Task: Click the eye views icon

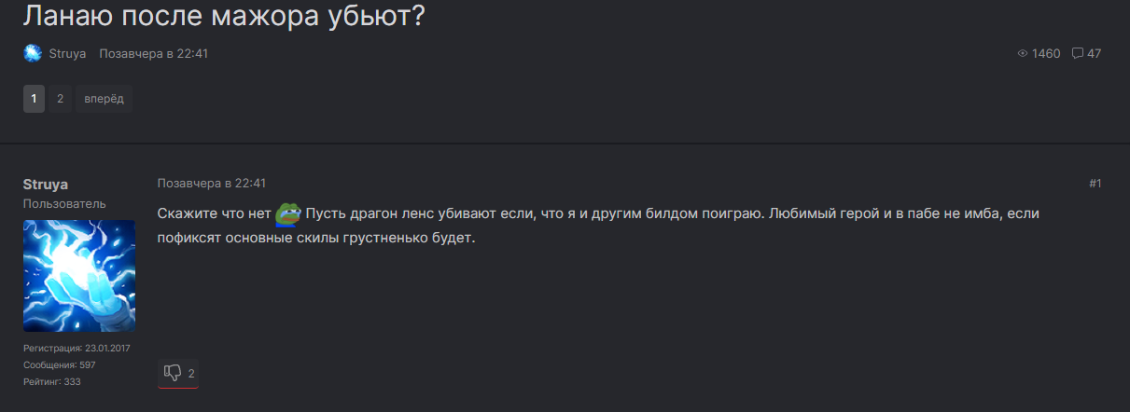Action: [1023, 53]
